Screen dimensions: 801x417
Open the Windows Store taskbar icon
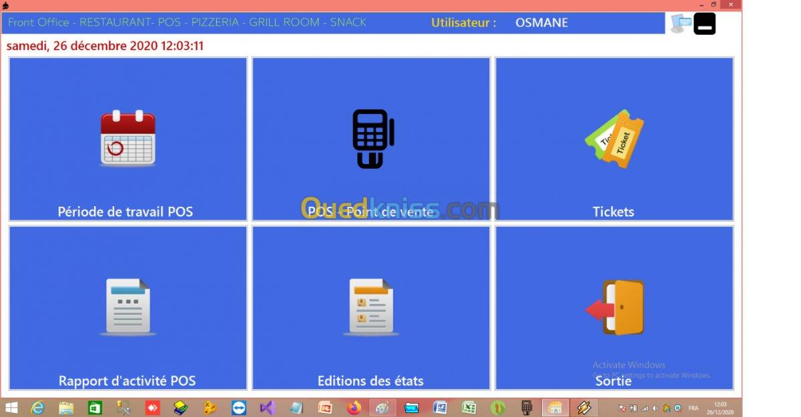[x=95, y=408]
